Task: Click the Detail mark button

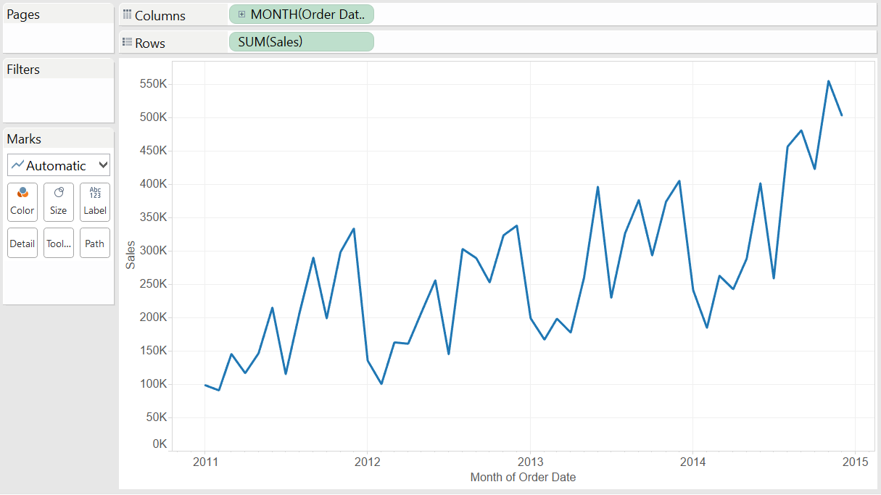Action: (22, 242)
